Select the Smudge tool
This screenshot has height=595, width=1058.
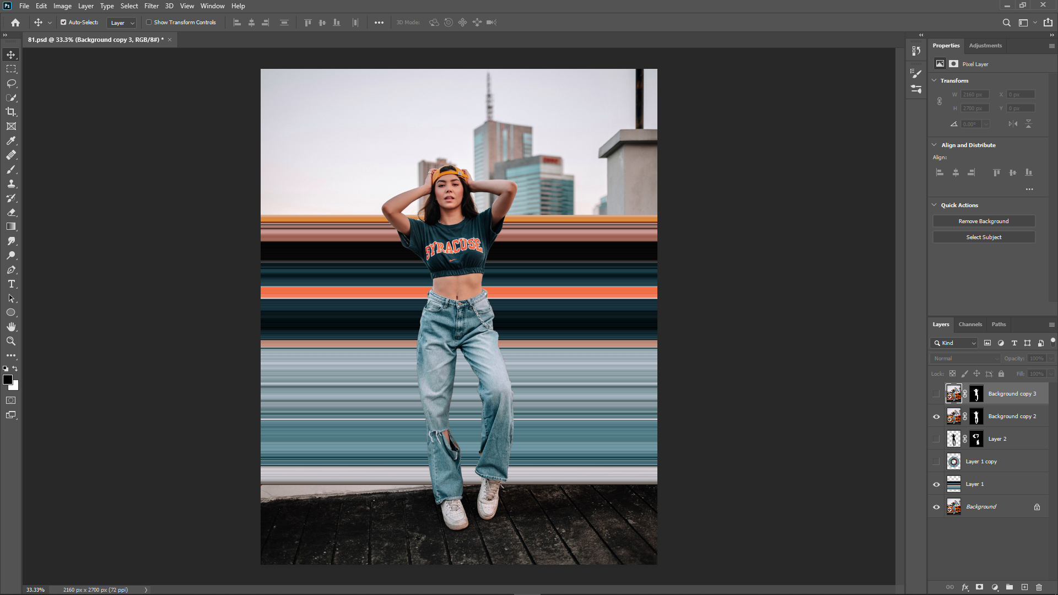(x=11, y=241)
